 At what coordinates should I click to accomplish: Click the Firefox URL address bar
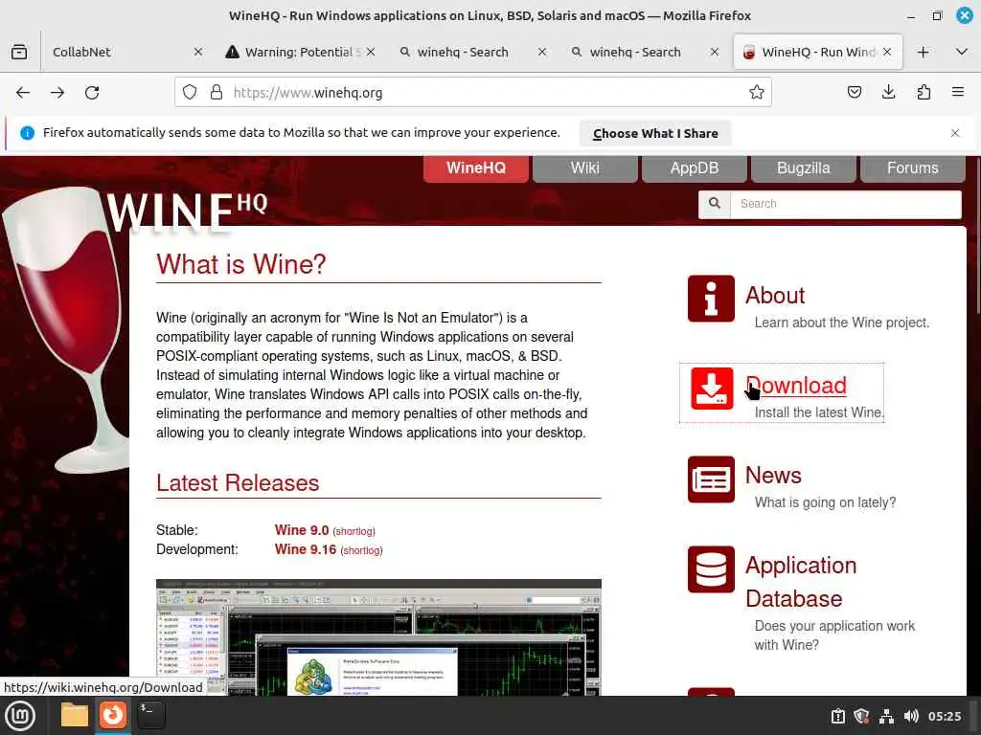tap(472, 93)
